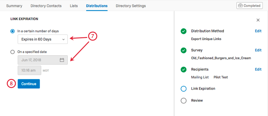Open the Lists tab
268x116 pixels.
74,6
